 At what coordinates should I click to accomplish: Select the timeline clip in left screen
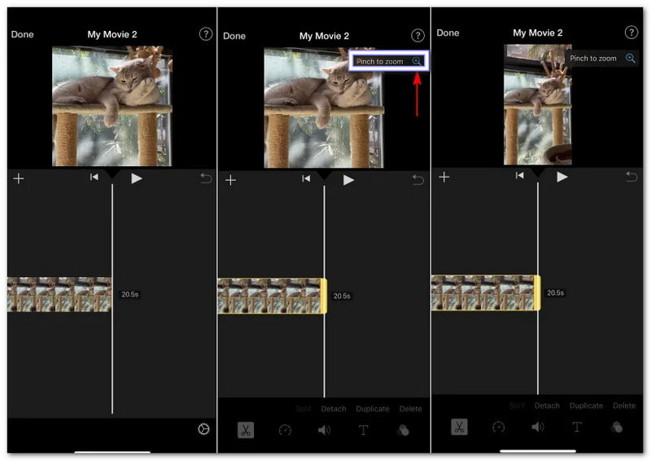(59, 295)
